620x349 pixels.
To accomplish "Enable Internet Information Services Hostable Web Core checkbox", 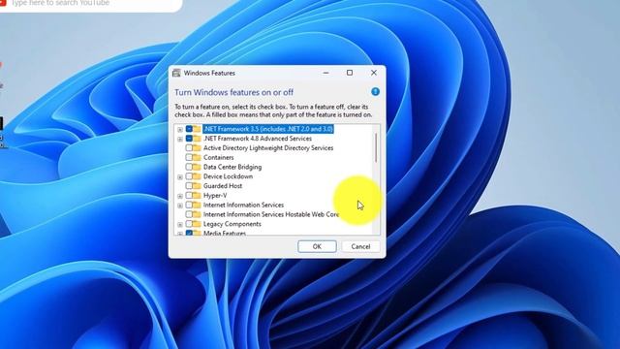I will (189, 214).
